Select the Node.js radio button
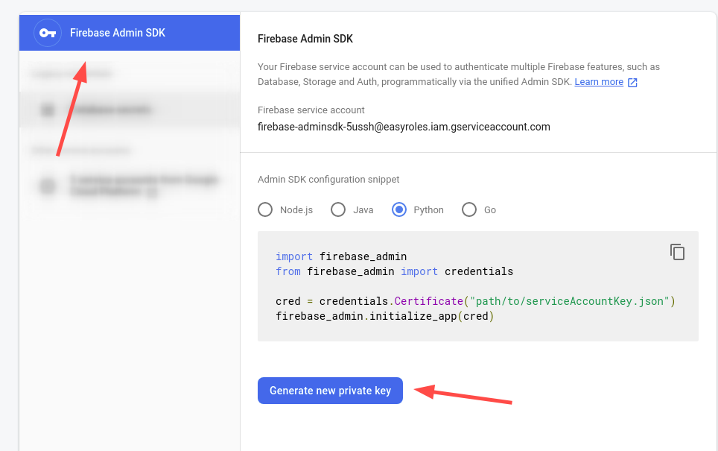 tap(265, 210)
